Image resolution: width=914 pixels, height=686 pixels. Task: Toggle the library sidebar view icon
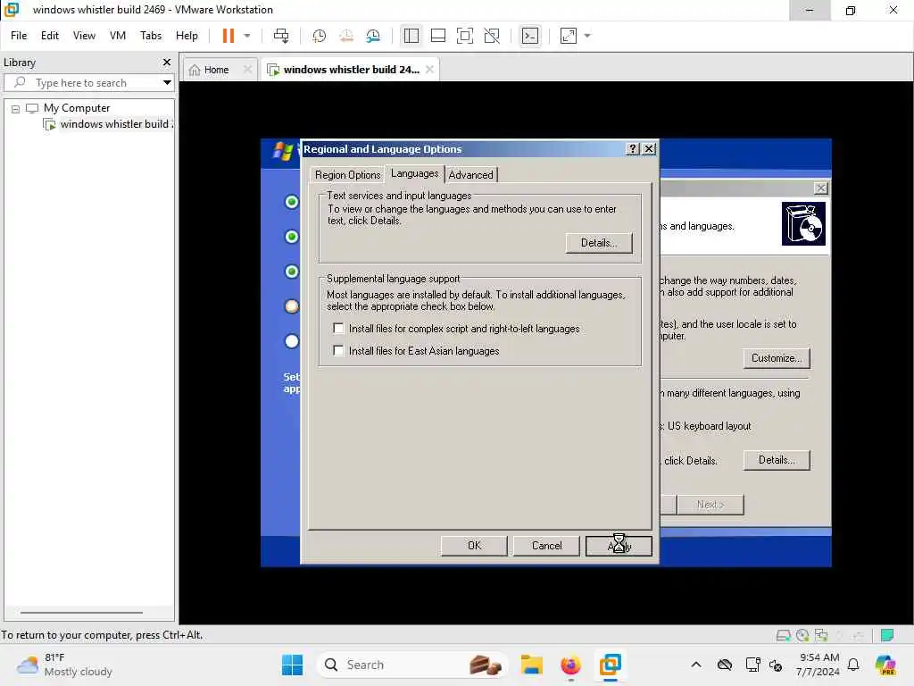[x=411, y=36]
